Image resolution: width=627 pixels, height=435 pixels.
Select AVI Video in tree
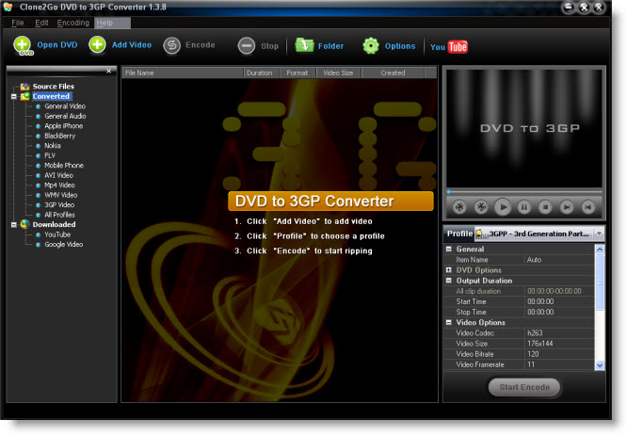pos(58,175)
